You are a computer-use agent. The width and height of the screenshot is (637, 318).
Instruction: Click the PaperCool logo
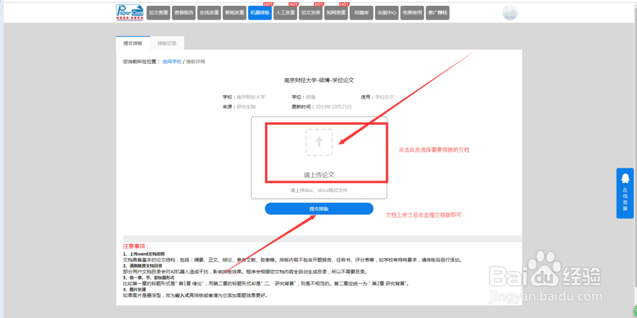(x=129, y=12)
